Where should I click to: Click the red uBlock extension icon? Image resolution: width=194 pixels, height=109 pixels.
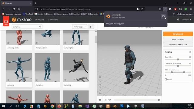coord(175,9)
